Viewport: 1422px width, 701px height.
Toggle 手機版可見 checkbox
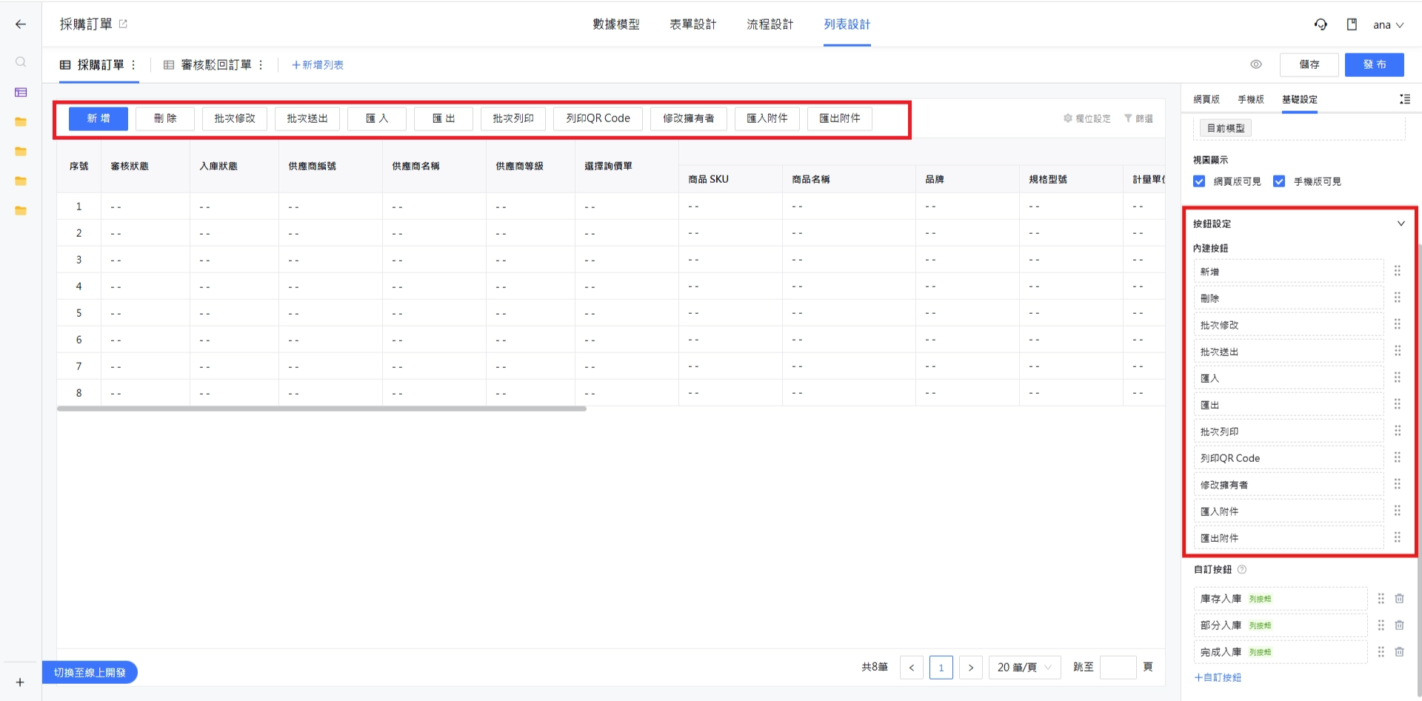click(1279, 181)
